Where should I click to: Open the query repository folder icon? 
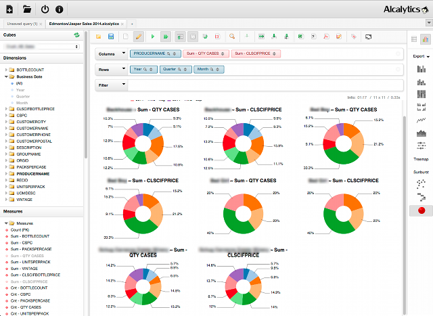pos(27,9)
